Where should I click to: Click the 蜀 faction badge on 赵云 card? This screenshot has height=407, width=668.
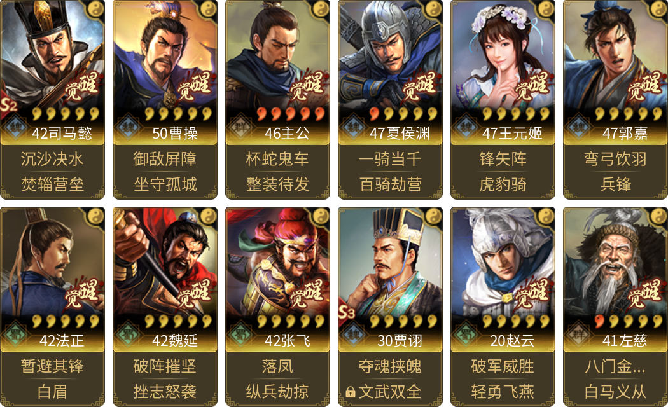click(466, 335)
